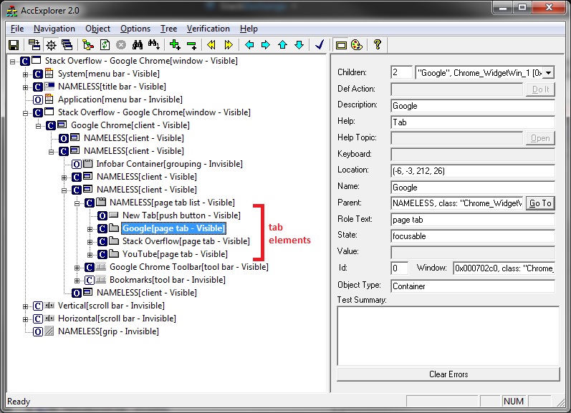571x413 pixels.
Task: Click the cyan up arrow icon
Action: click(x=282, y=45)
